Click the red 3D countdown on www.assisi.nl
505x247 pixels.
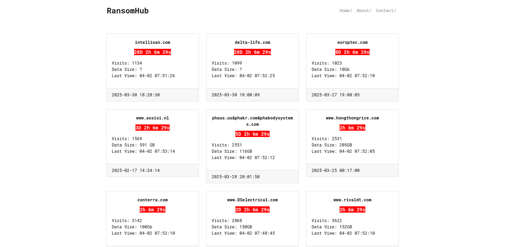[153, 128]
